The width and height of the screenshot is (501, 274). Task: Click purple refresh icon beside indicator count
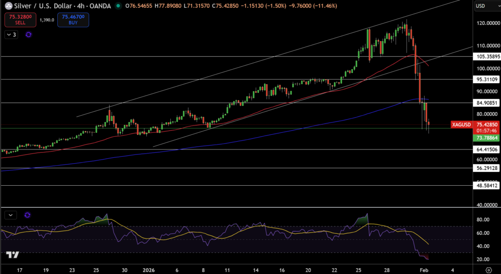(x=28, y=35)
